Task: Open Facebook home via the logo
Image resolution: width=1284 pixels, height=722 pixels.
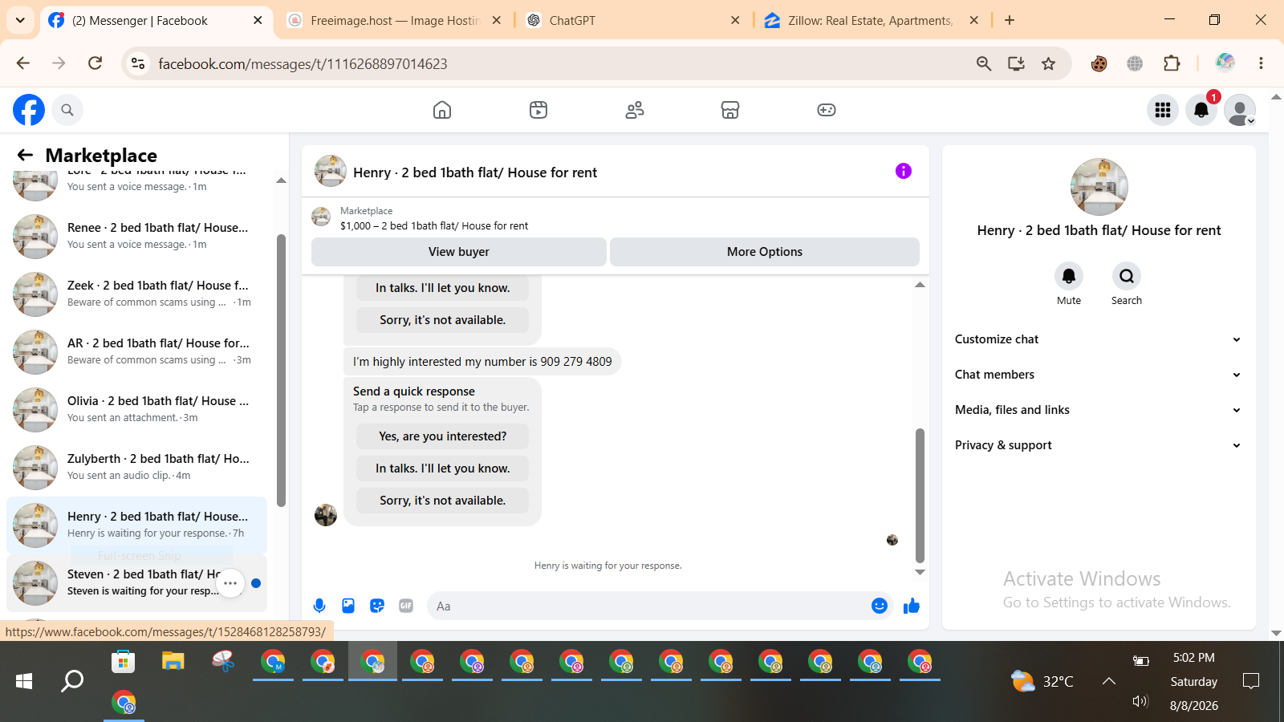Action: tap(29, 110)
